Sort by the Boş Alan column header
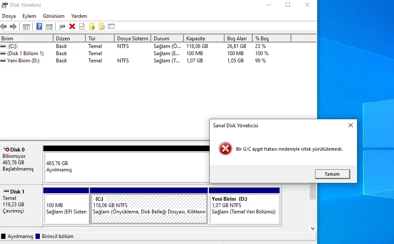 [239, 39]
